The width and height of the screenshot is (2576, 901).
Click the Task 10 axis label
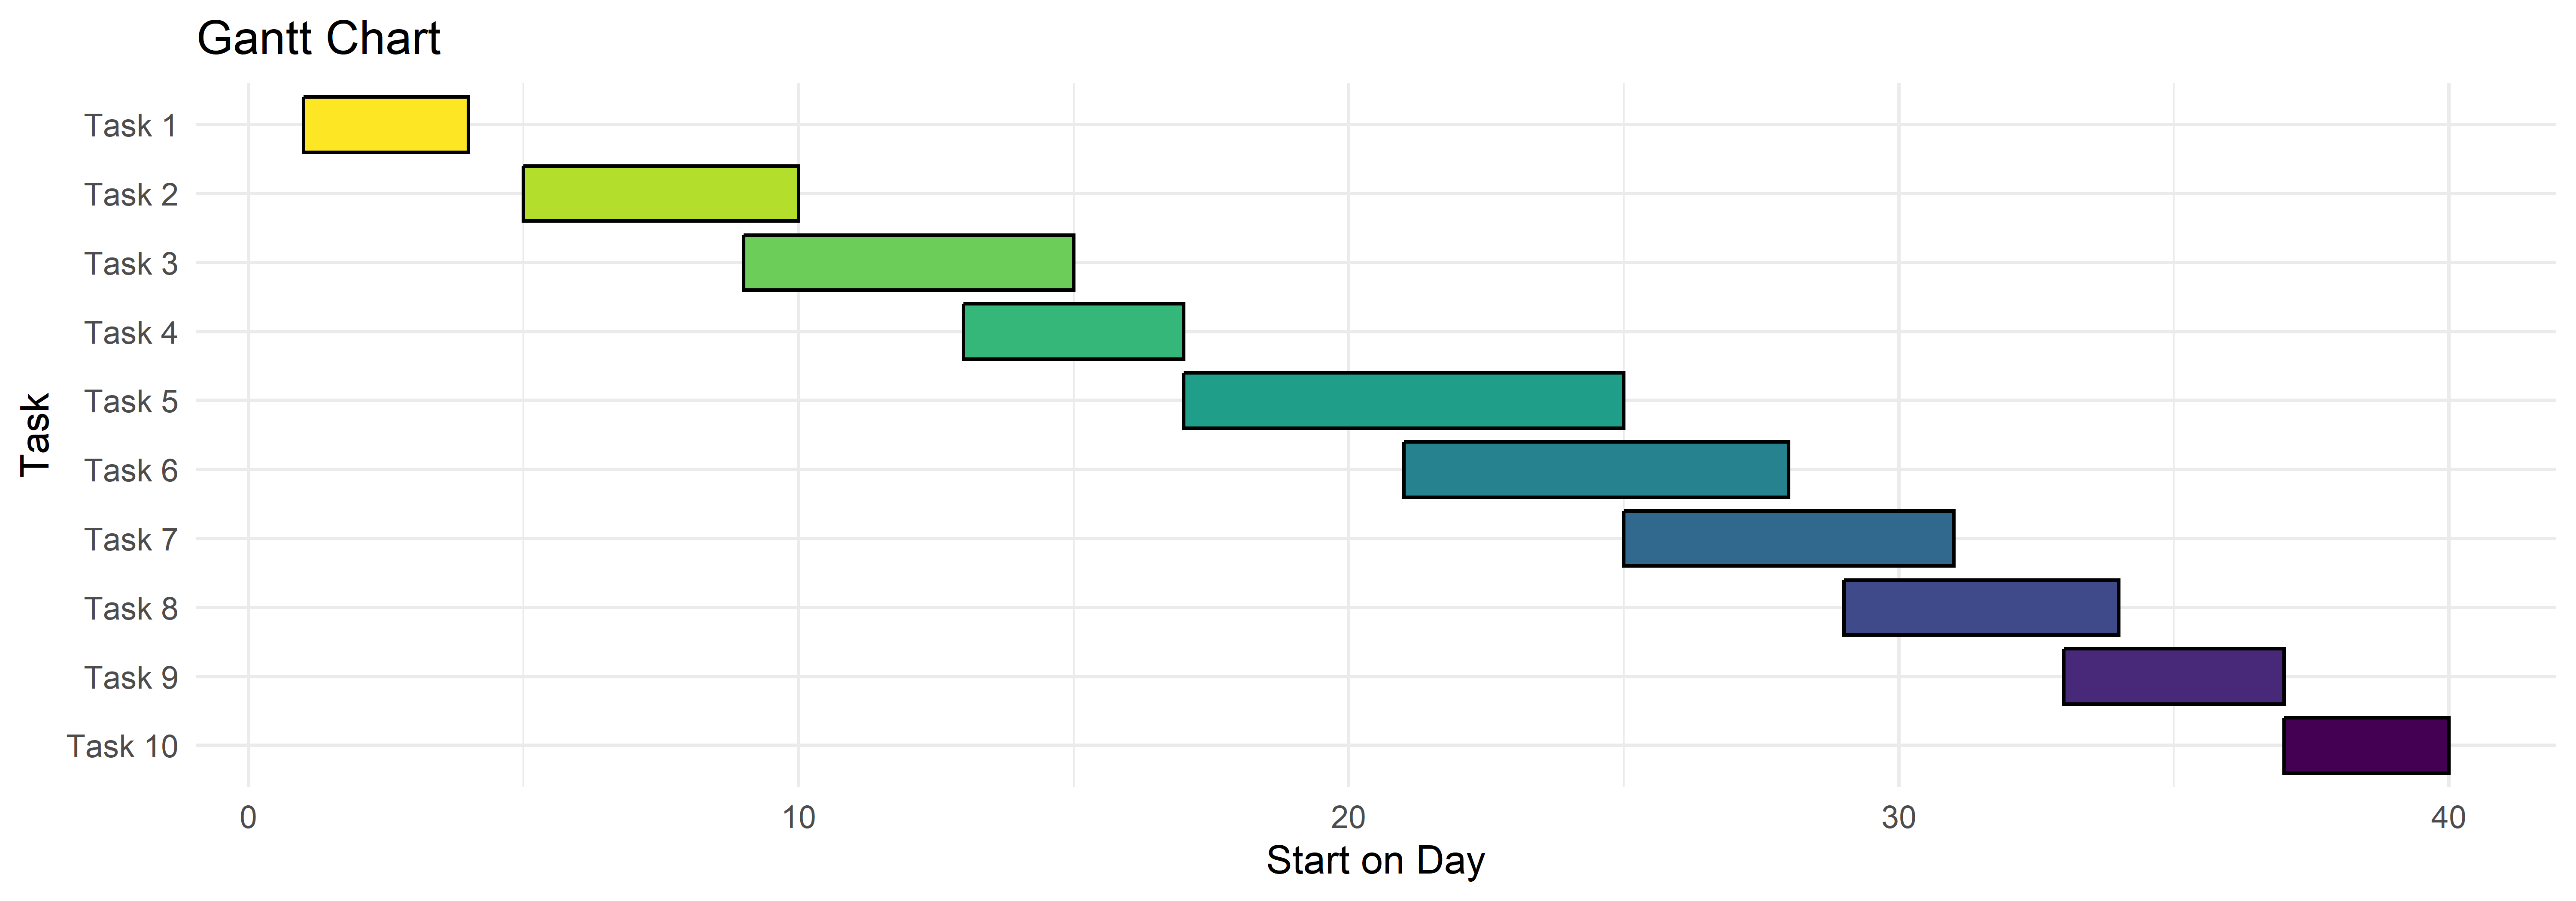coord(122,746)
